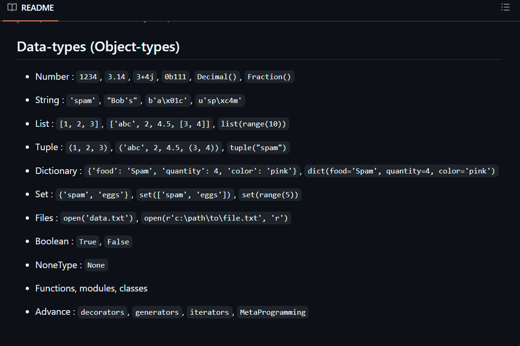Click the 3.14 code snippet
Viewport: 520px width, 346px height.
point(116,77)
